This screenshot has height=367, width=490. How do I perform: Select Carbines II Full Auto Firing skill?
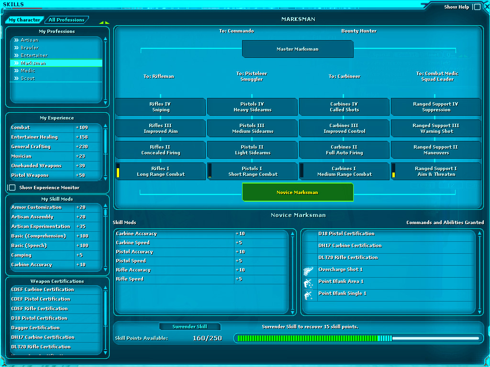(x=344, y=150)
